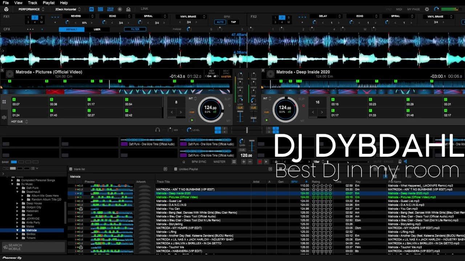
Task: Click the deck 1 artwork disc icon
Action: click(x=10, y=74)
